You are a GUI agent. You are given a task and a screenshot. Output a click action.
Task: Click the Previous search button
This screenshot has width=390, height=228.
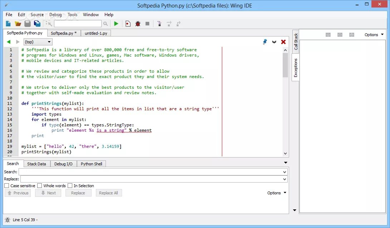18,193
